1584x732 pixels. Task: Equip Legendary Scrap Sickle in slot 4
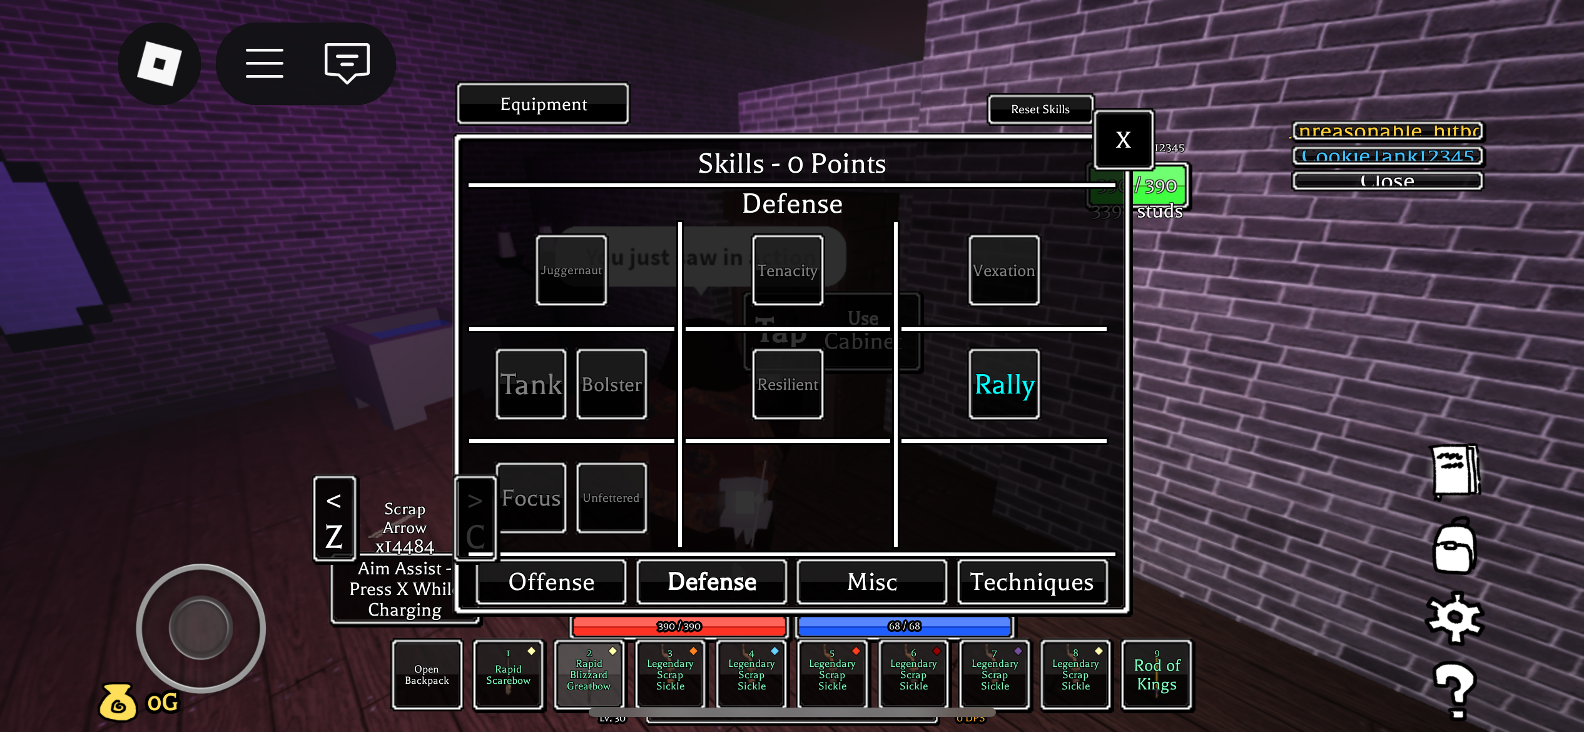point(751,674)
